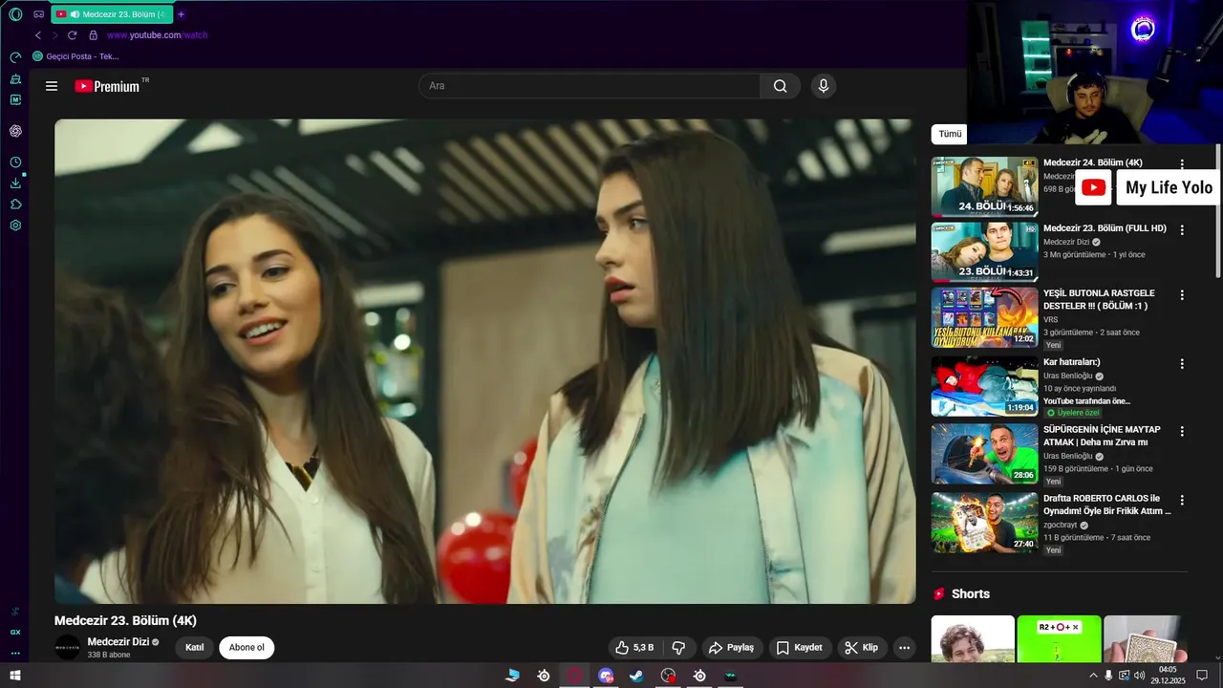The image size is (1223, 688).
Task: Open Steam from the taskbar
Action: pyautogui.click(x=636, y=676)
